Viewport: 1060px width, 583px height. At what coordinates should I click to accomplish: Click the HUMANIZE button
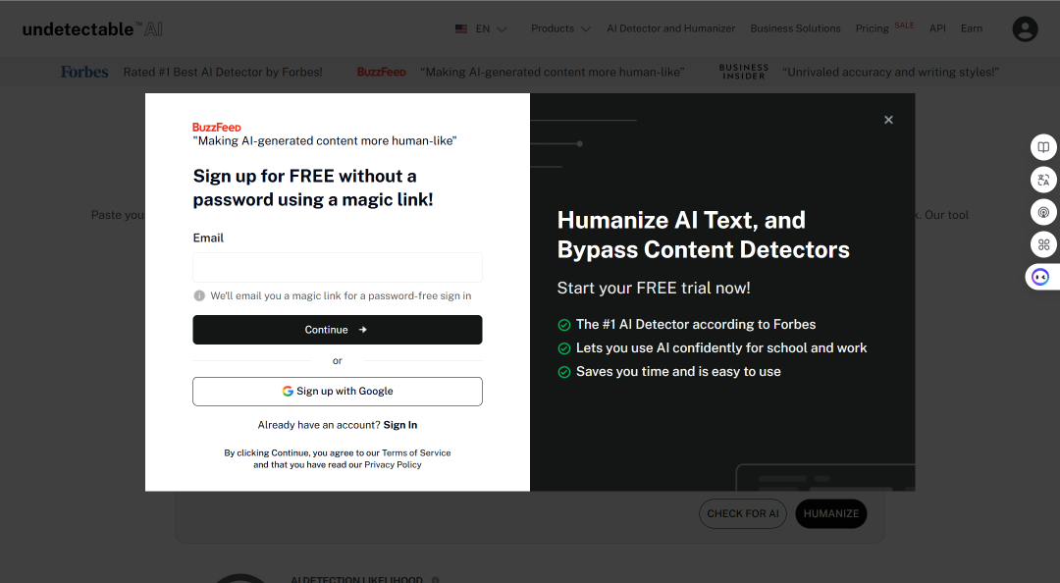point(831,514)
